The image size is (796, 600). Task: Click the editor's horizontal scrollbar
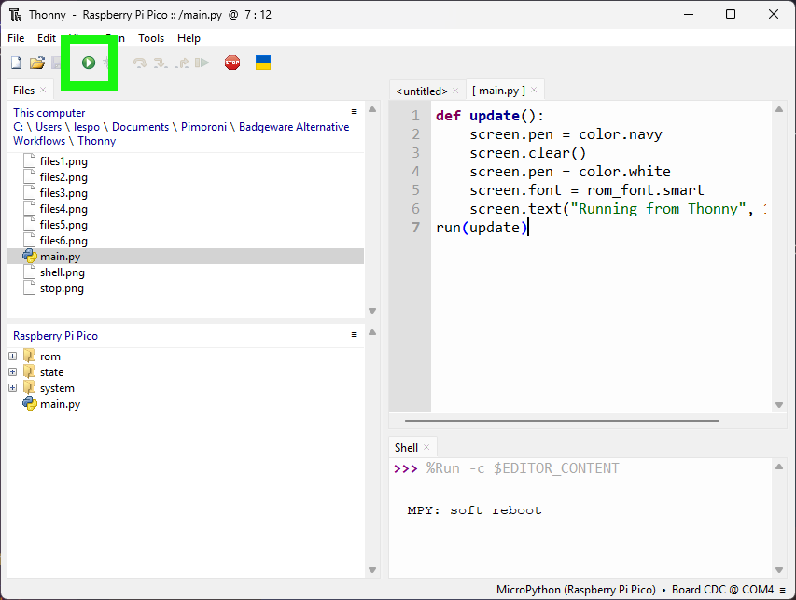click(562, 421)
